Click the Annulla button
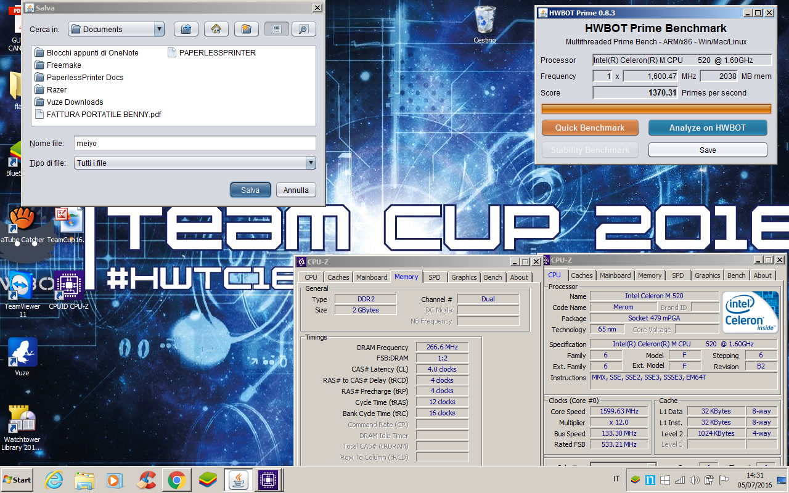789x493 pixels. click(296, 190)
